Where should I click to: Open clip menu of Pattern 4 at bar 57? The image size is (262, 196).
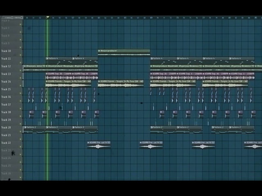[73, 58]
